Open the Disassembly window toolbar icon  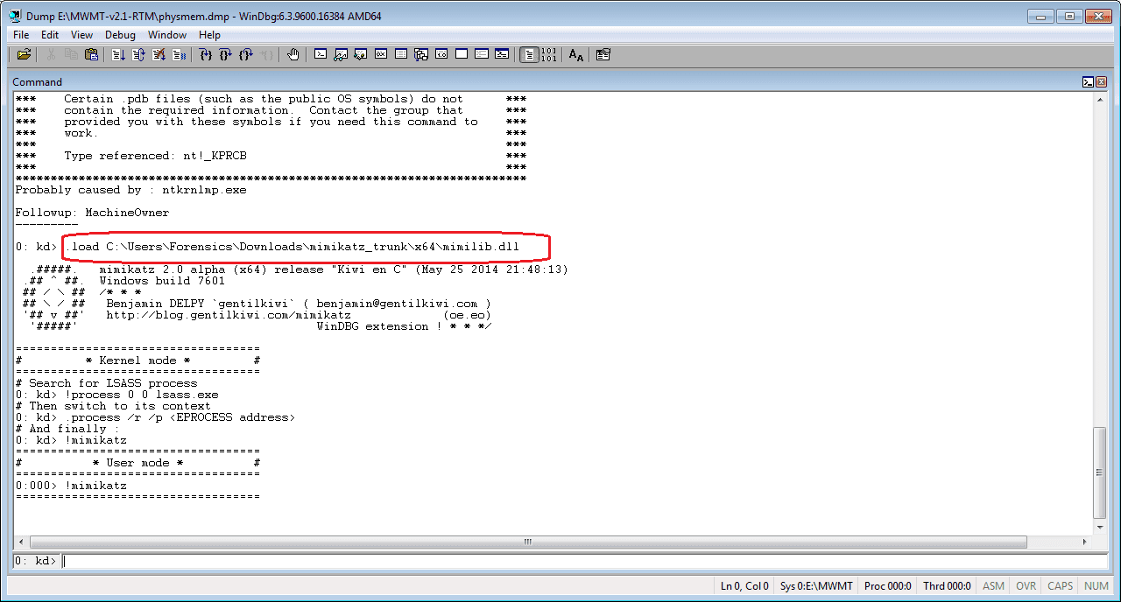coord(441,54)
